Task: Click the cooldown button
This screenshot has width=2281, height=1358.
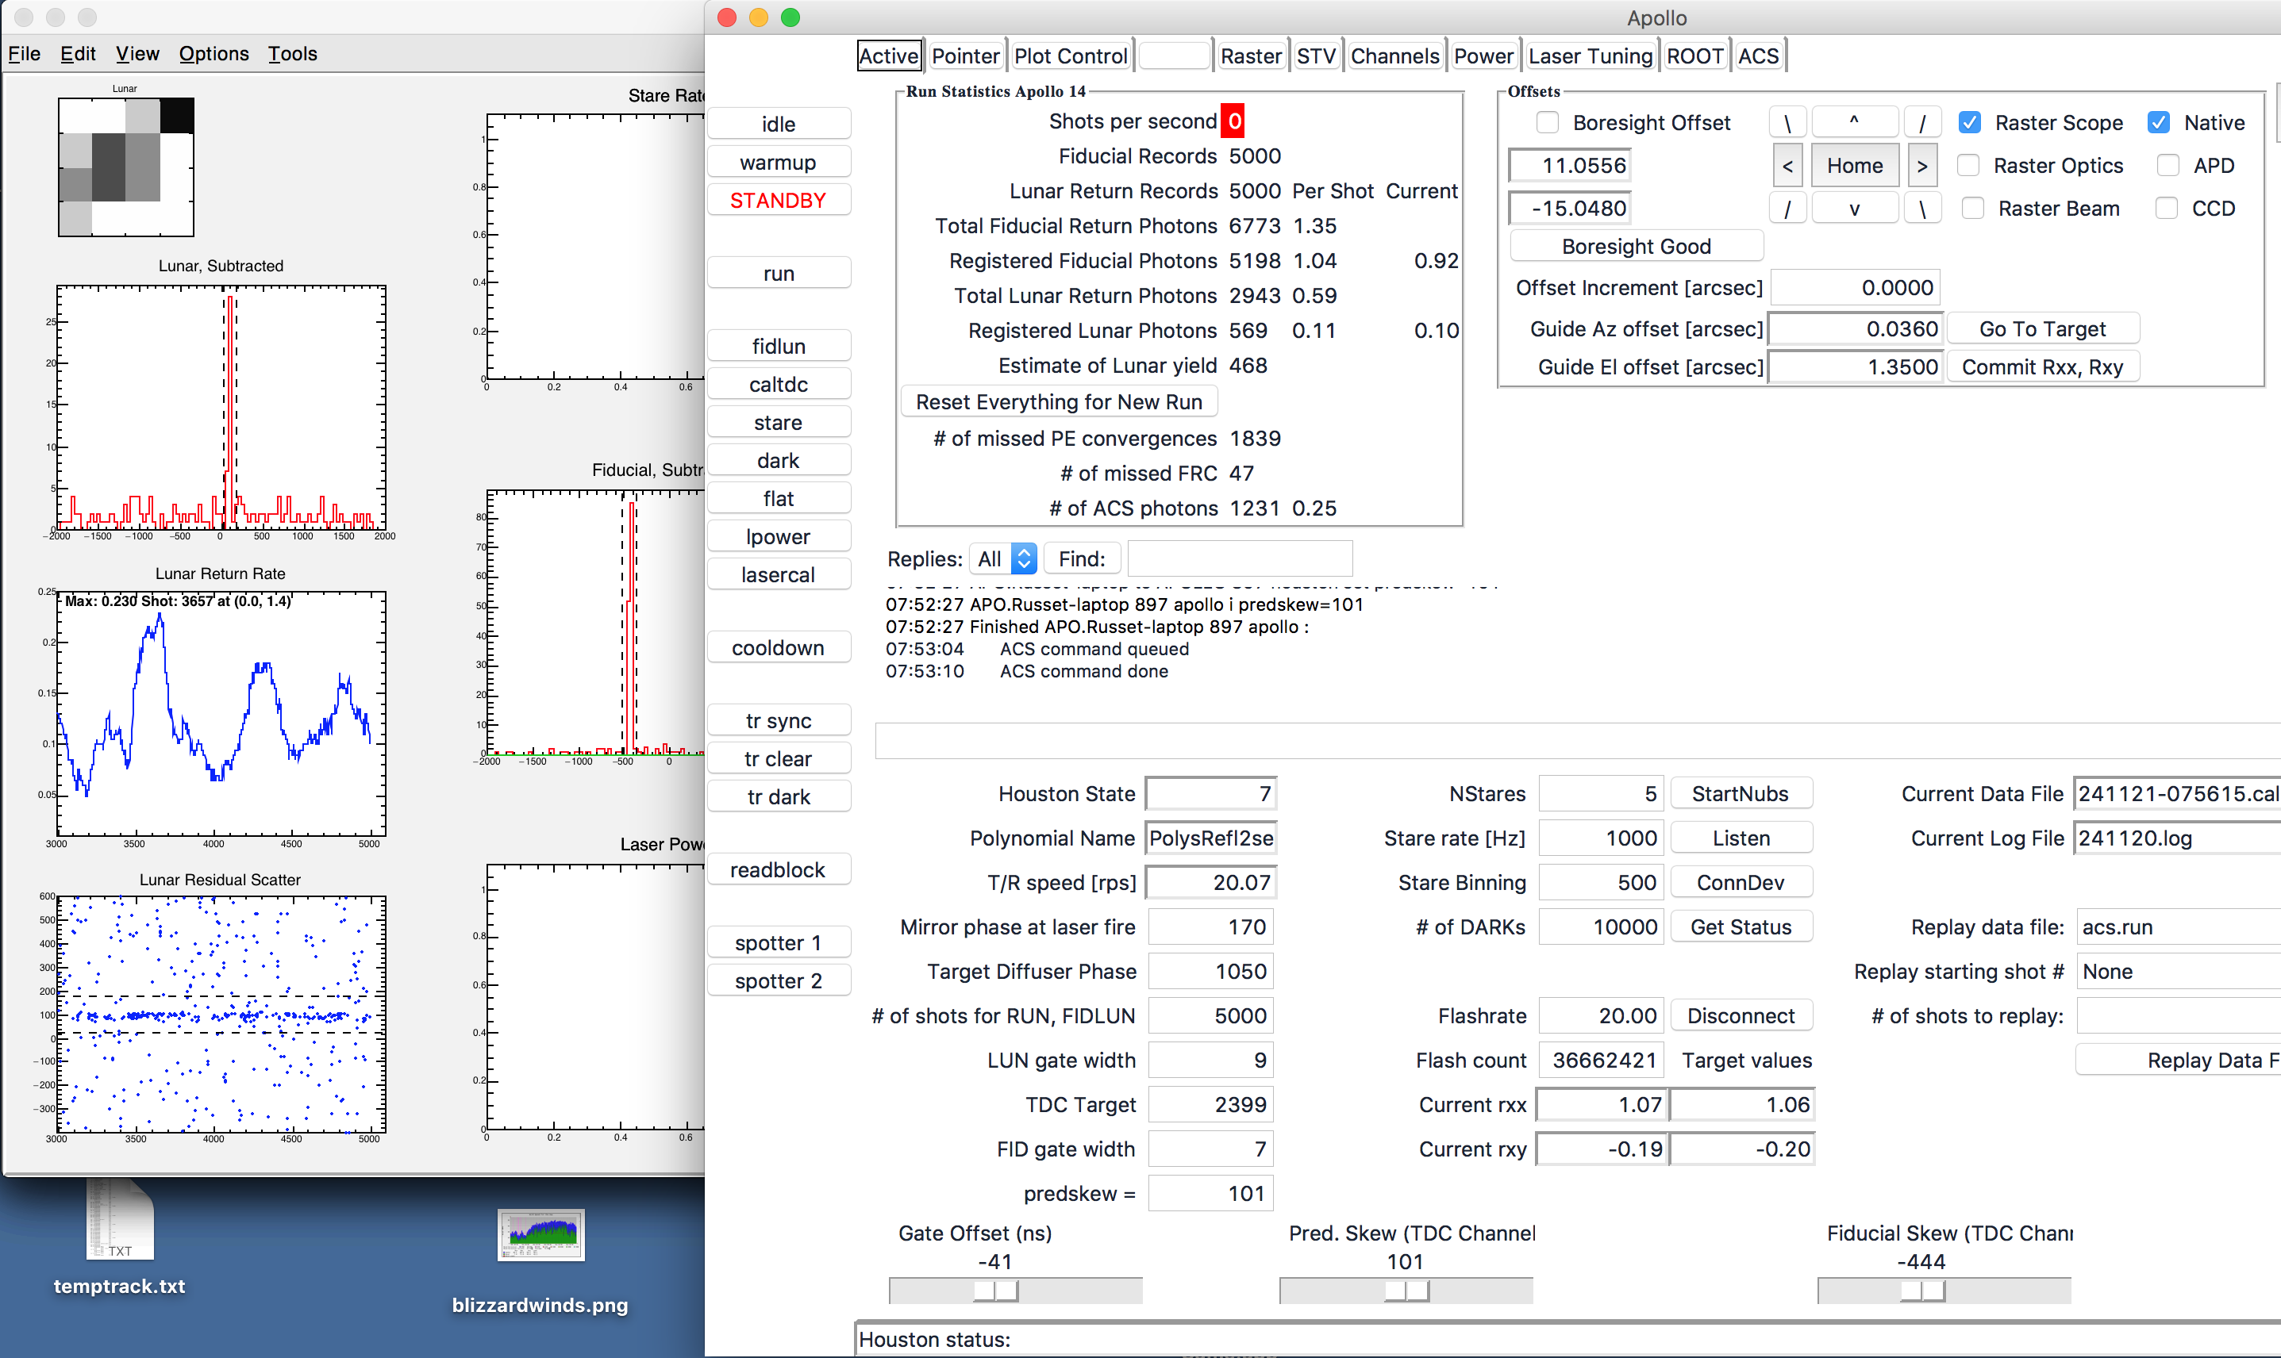Action: click(x=778, y=648)
